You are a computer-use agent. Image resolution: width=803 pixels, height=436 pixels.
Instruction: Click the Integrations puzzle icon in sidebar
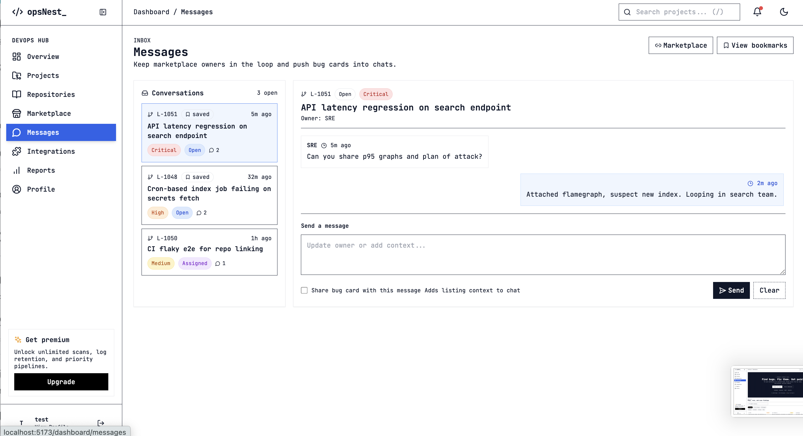point(17,151)
